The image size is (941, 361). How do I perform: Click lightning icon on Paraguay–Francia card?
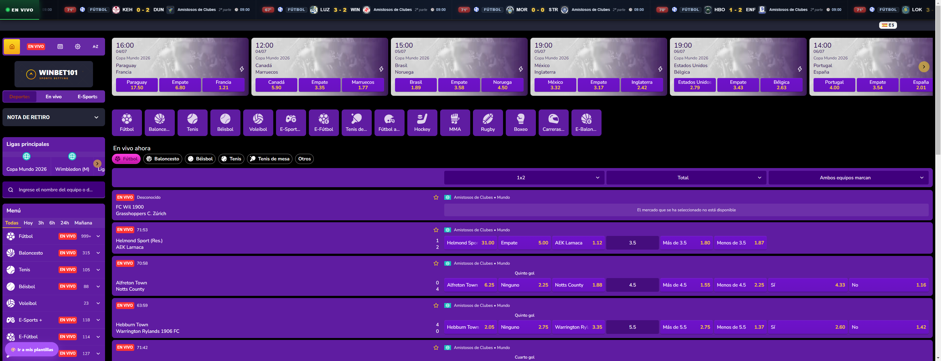[242, 69]
